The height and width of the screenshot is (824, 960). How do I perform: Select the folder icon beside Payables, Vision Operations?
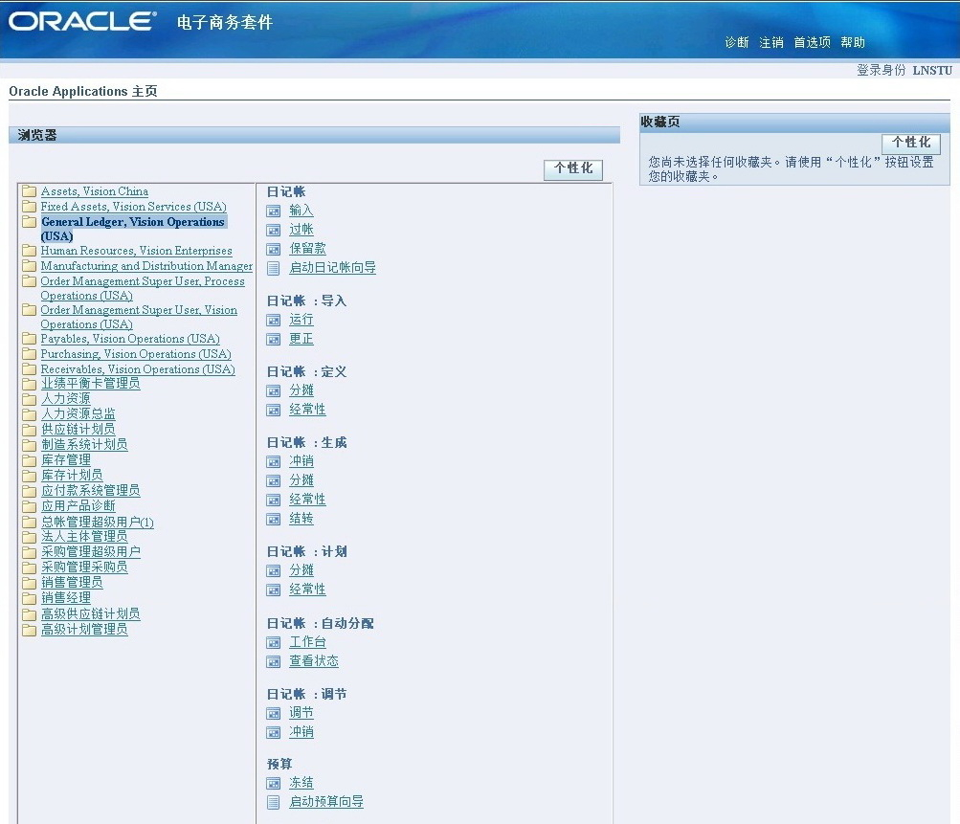(x=29, y=339)
